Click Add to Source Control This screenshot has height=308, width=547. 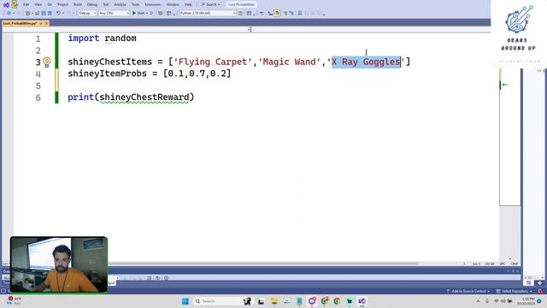pos(468,291)
